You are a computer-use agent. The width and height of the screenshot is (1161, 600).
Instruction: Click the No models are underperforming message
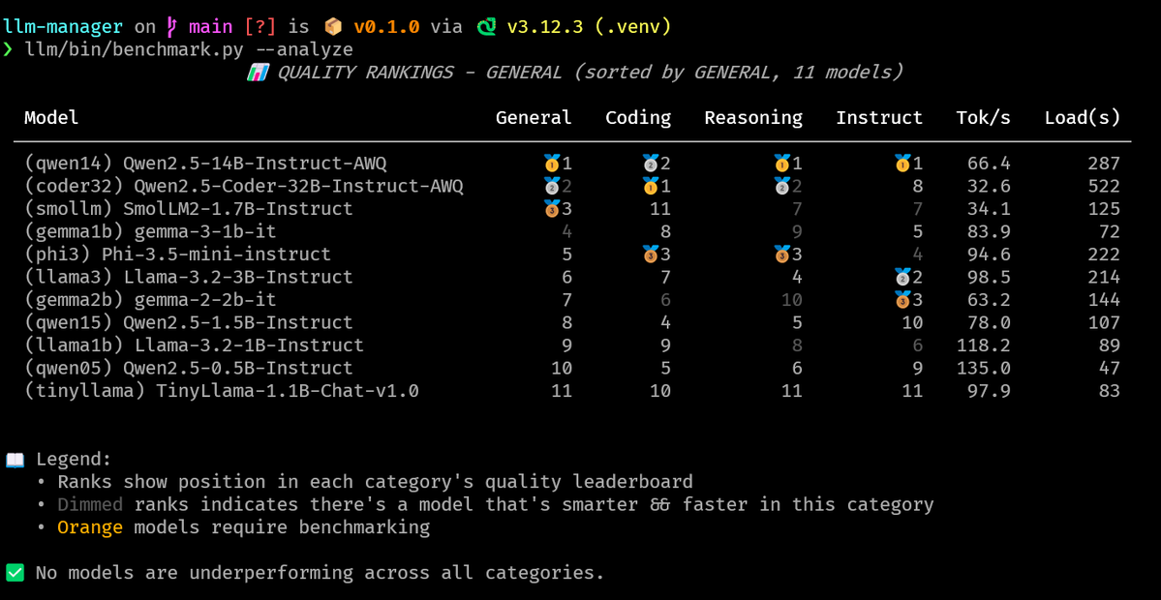click(320, 573)
